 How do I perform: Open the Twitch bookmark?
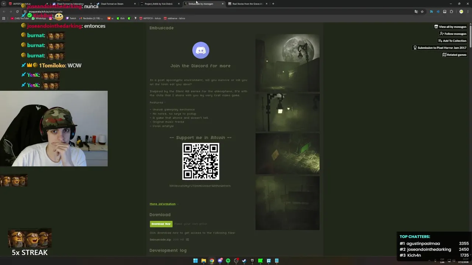tap(71, 18)
